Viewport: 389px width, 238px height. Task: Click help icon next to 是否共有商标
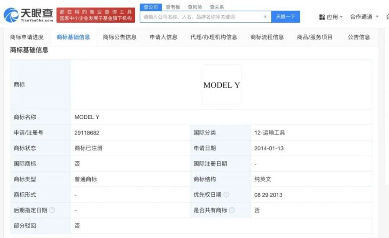pos(232,210)
